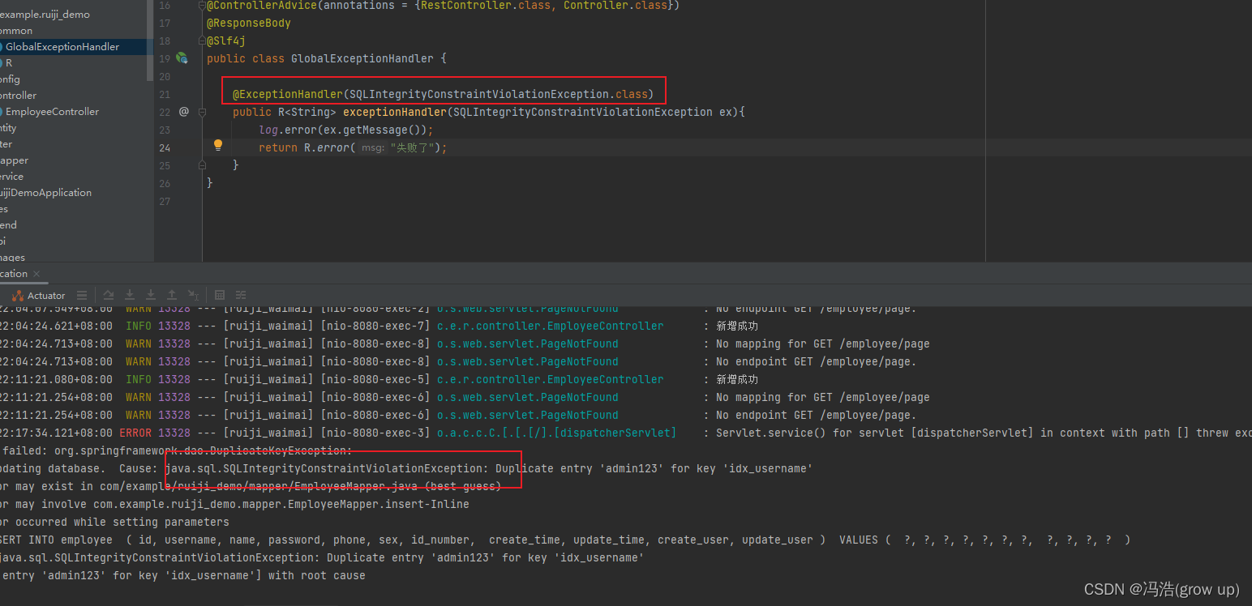Click the ERROR log level entry
Viewport: 1252px width, 606px height.
[135, 433]
